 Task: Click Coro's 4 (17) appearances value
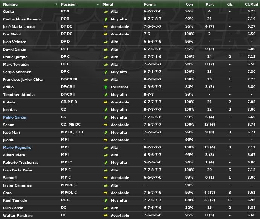[210, 193]
